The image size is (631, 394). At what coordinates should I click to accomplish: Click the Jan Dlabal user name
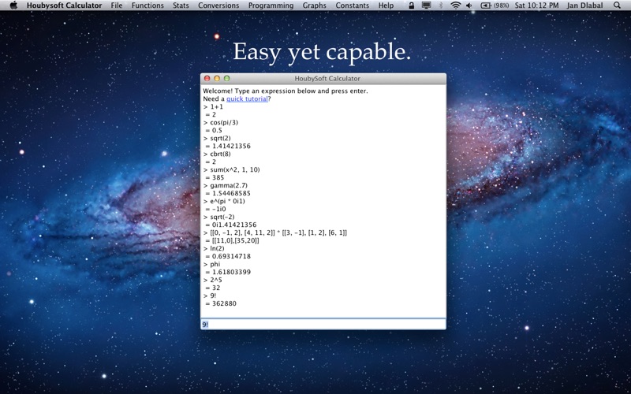(x=584, y=6)
